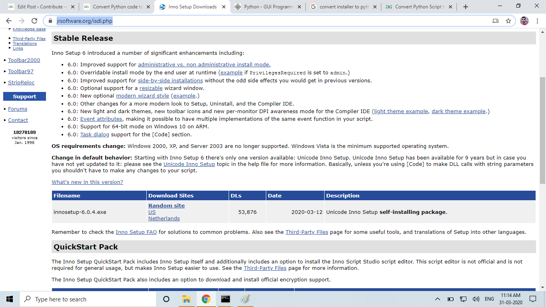Click the Windows search box
The image size is (546, 307).
click(88, 299)
